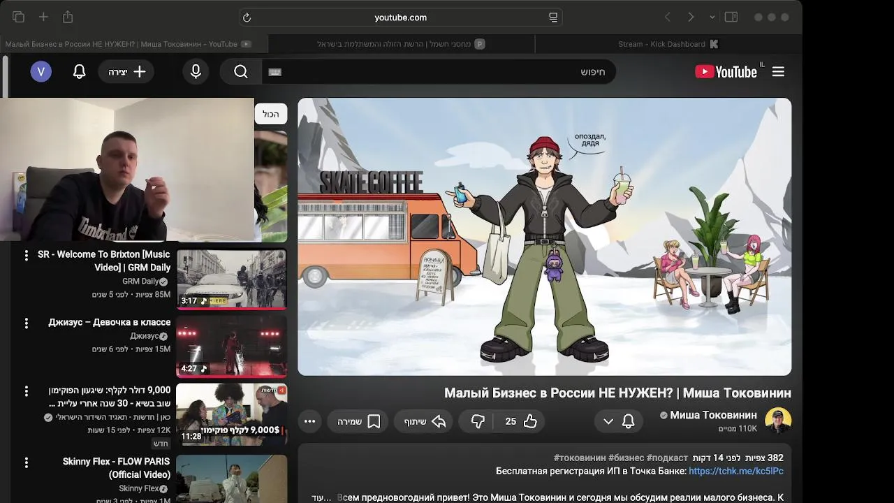The width and height of the screenshot is (894, 503).
Task: Click the #токовинин hashtag
Action: point(580,458)
